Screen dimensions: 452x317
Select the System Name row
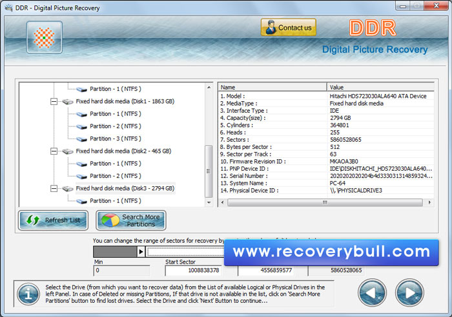(326, 183)
